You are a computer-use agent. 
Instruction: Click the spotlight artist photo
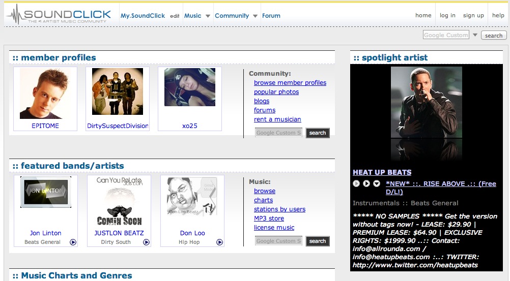tap(427, 102)
